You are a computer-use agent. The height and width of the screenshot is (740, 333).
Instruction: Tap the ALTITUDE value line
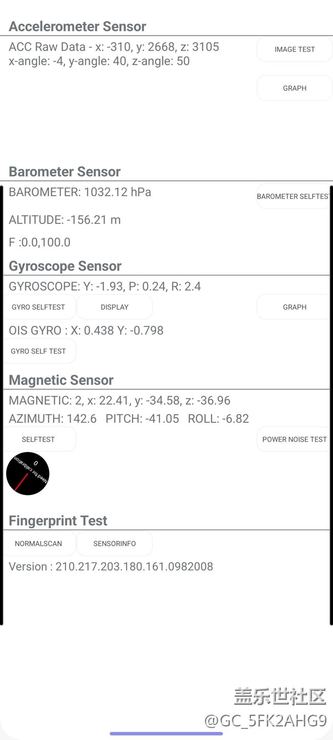(x=65, y=220)
